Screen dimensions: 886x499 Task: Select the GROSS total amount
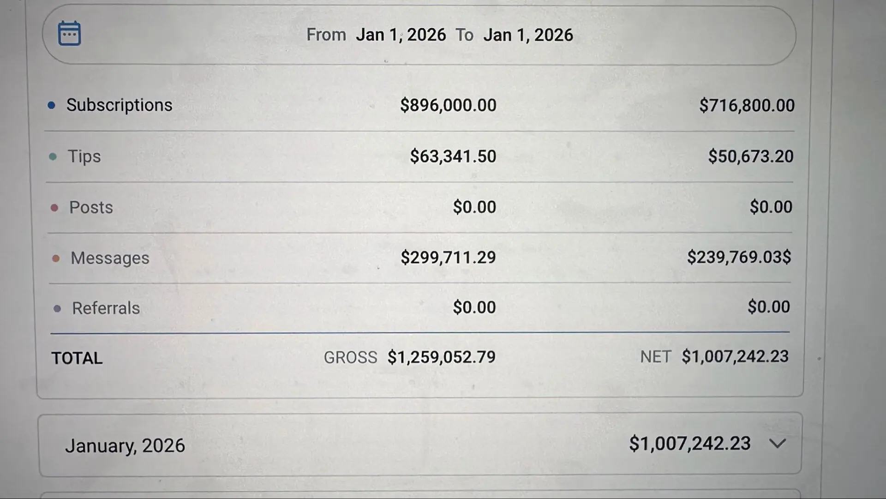441,356
